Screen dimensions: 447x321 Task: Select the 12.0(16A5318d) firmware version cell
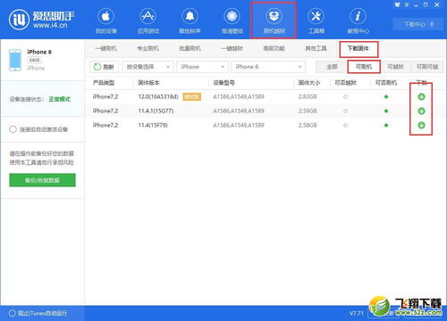point(158,96)
